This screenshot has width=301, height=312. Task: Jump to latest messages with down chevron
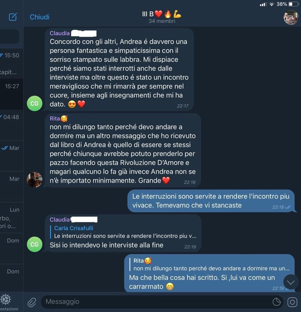click(291, 282)
